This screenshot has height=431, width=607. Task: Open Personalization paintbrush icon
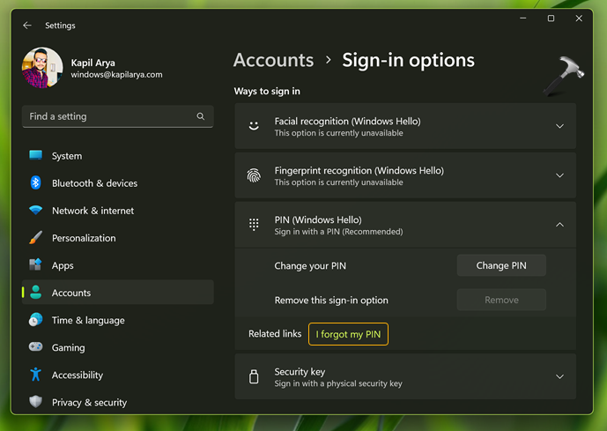pos(35,238)
